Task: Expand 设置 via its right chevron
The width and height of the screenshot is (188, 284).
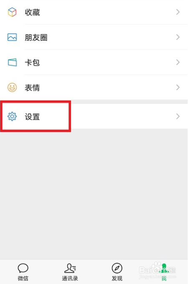Action: point(178,116)
